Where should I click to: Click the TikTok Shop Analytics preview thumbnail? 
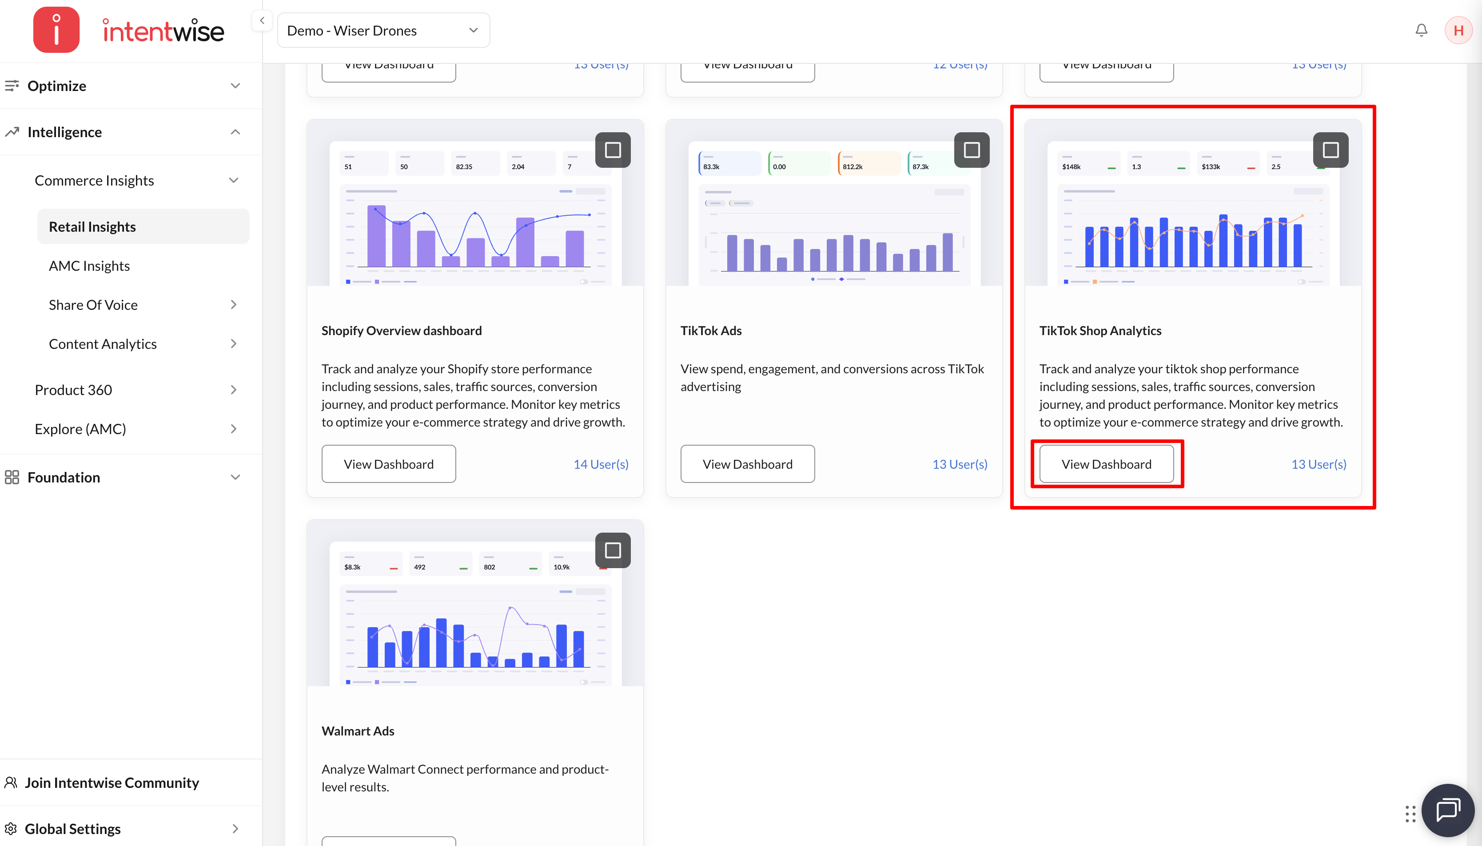pyautogui.click(x=1193, y=203)
